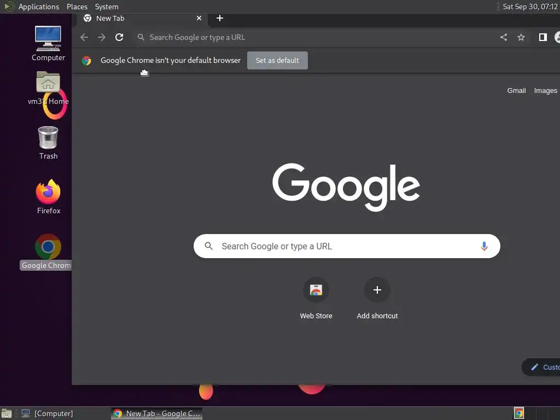Select the New Tab browser tab
560x420 pixels.
141,19
